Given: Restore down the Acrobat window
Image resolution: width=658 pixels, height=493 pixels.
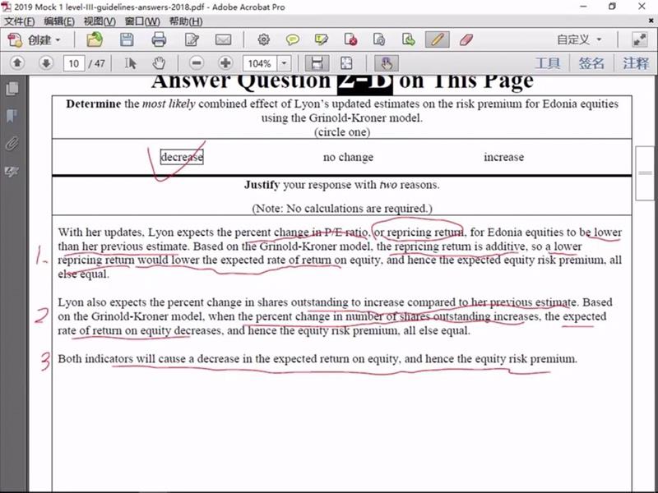Looking at the screenshot, I should pos(612,7).
